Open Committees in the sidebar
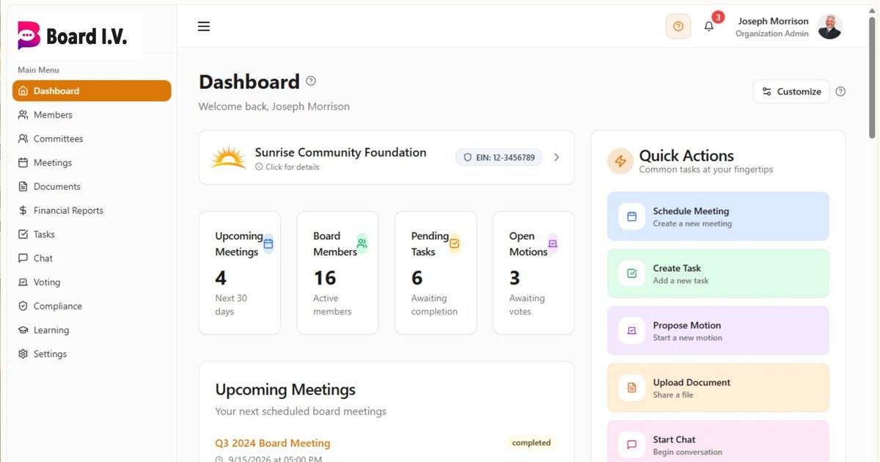 point(92,139)
